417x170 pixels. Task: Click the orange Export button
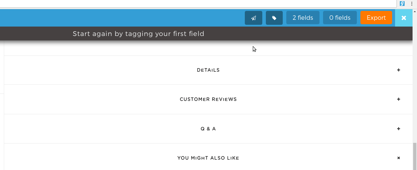(x=376, y=18)
